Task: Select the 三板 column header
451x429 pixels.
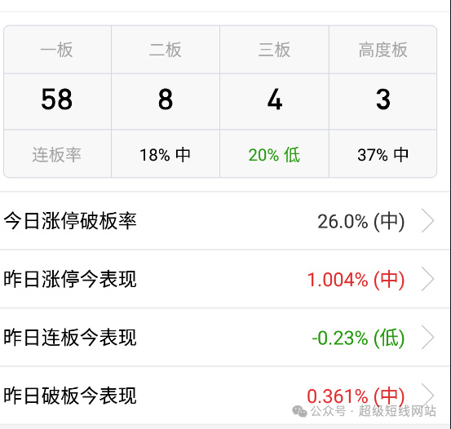Action: [274, 50]
